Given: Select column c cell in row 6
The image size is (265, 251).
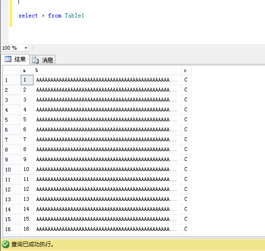Looking at the screenshot, I should 187,129.
